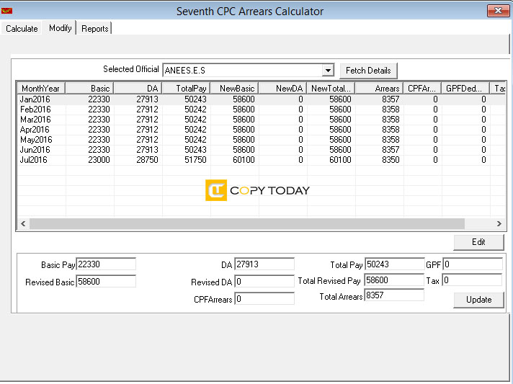Focus the Total Arrears text box
This screenshot has width=513, height=384.
[394, 295]
